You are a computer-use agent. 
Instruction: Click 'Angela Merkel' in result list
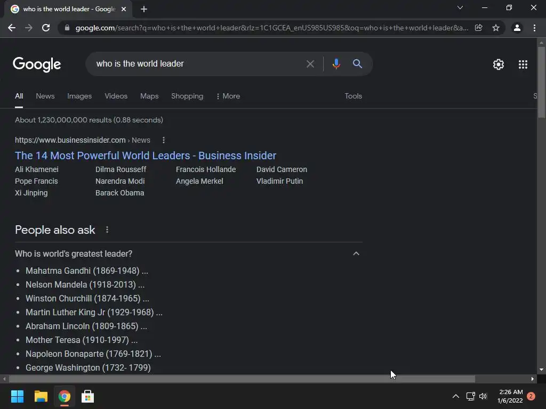[199, 181]
